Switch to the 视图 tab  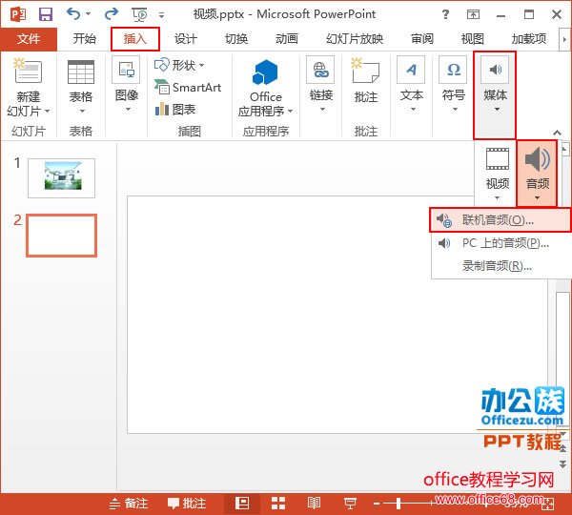pos(473,39)
